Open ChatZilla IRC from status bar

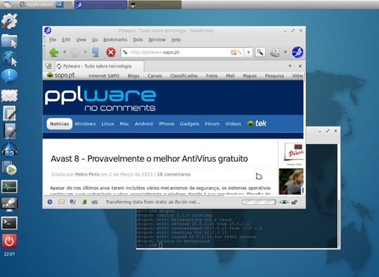coord(95,202)
